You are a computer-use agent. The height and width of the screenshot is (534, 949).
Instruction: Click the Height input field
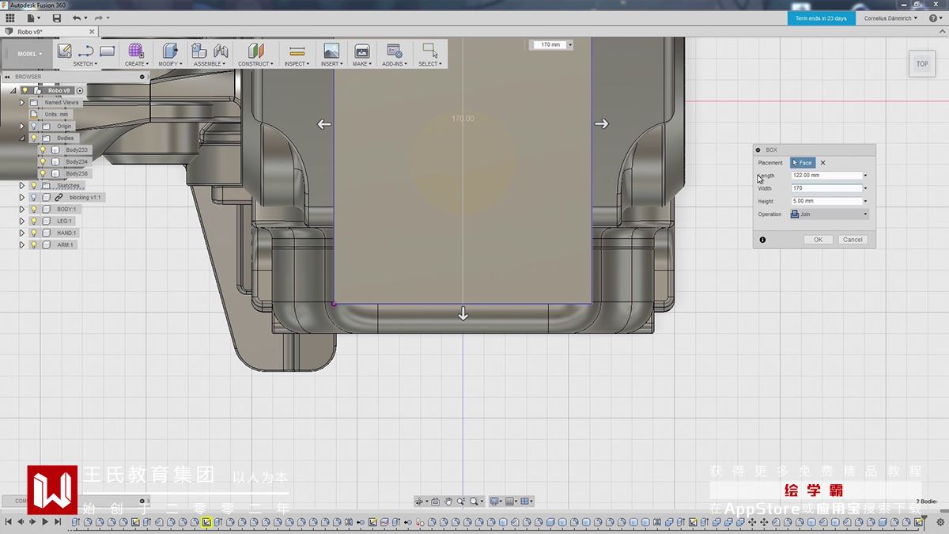point(826,201)
